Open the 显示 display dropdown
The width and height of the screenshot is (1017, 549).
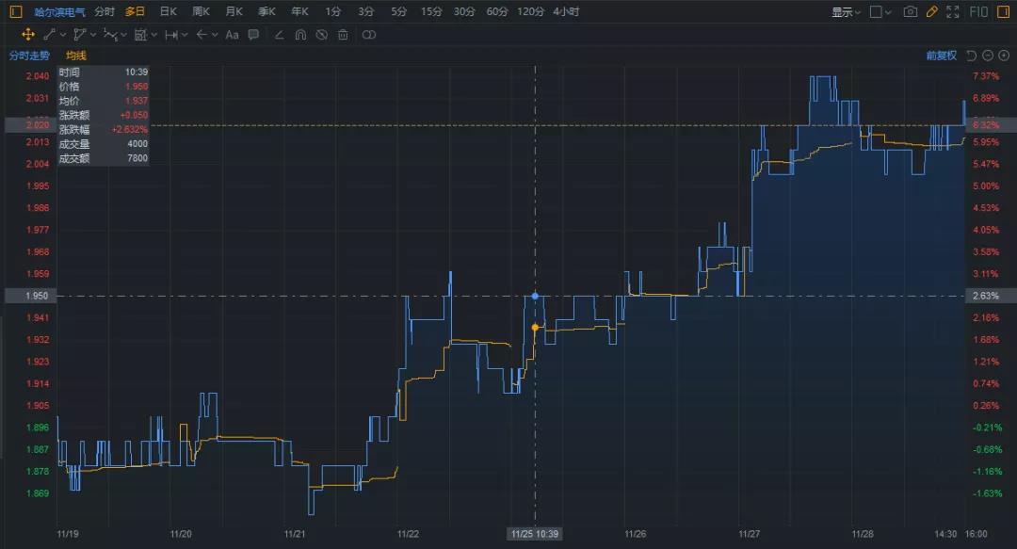tap(846, 12)
